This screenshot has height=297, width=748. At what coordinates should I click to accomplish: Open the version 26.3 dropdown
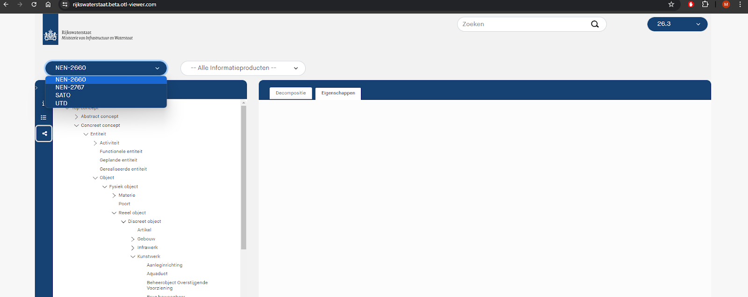point(677,24)
